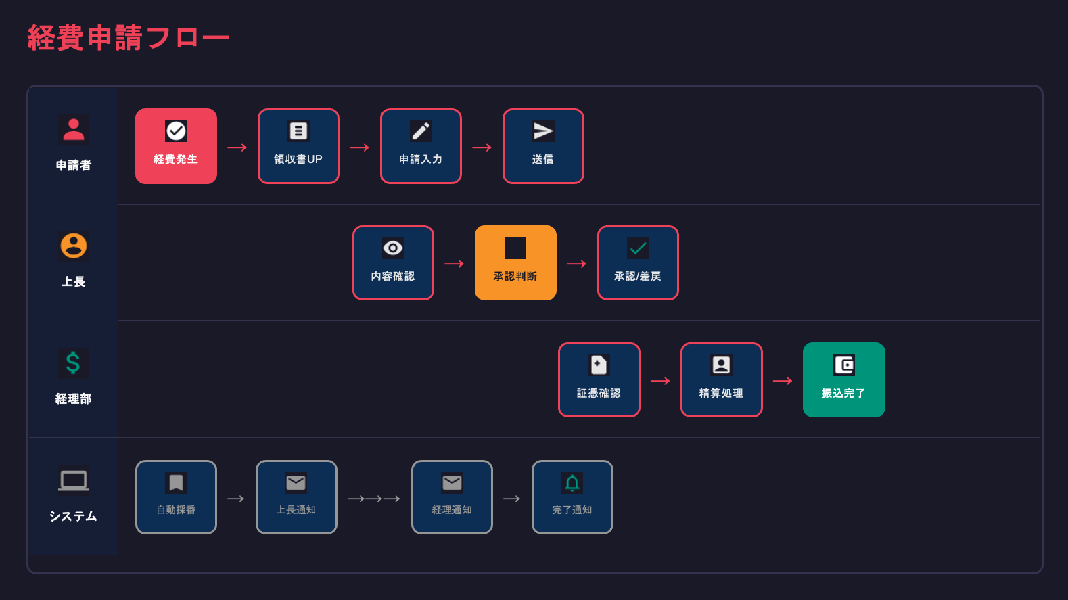Click the 経費発生 checkmark icon
Image resolution: width=1068 pixels, height=600 pixels.
176,131
